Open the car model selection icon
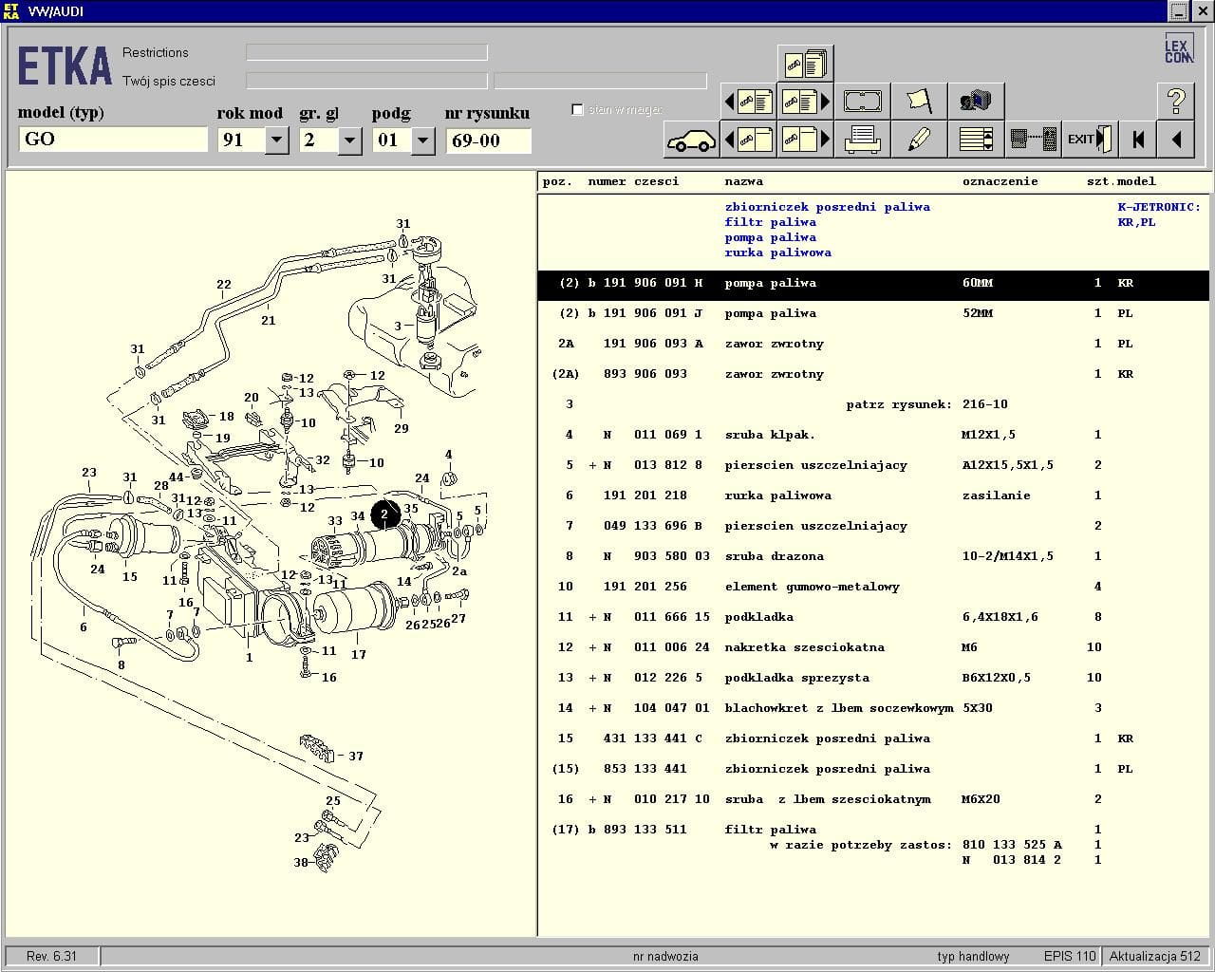 (691, 140)
